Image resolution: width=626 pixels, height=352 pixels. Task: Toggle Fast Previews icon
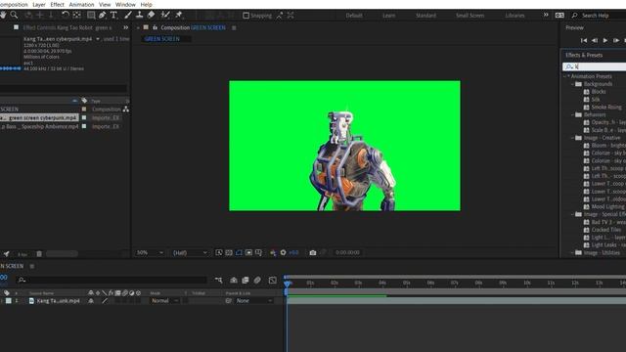pos(219,252)
